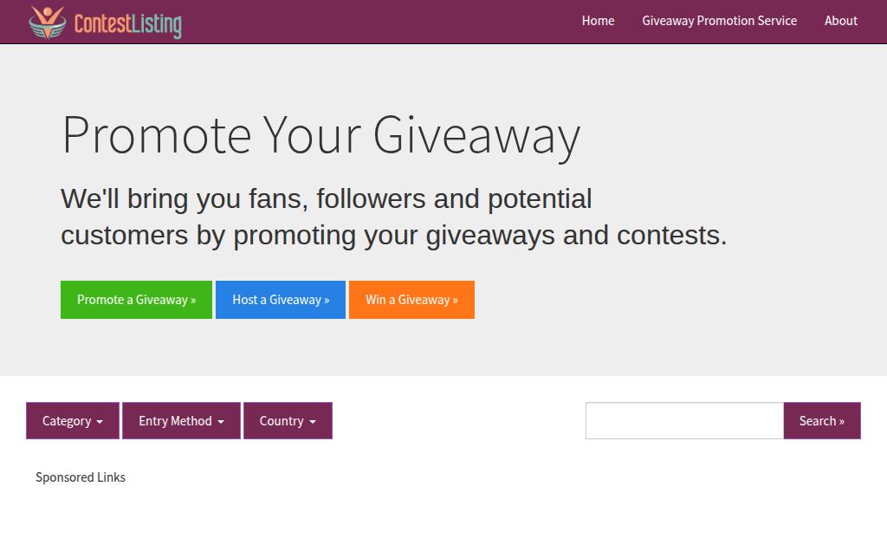Click the ContestListing wordmark text

coord(128,24)
